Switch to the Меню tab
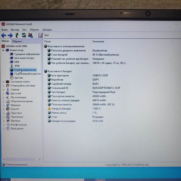181x181 pixels. pyautogui.click(x=5, y=41)
